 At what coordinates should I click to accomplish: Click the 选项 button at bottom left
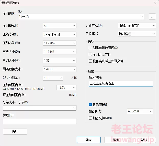click(15, 132)
